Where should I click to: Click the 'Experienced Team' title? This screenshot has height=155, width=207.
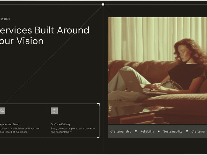[10, 124]
